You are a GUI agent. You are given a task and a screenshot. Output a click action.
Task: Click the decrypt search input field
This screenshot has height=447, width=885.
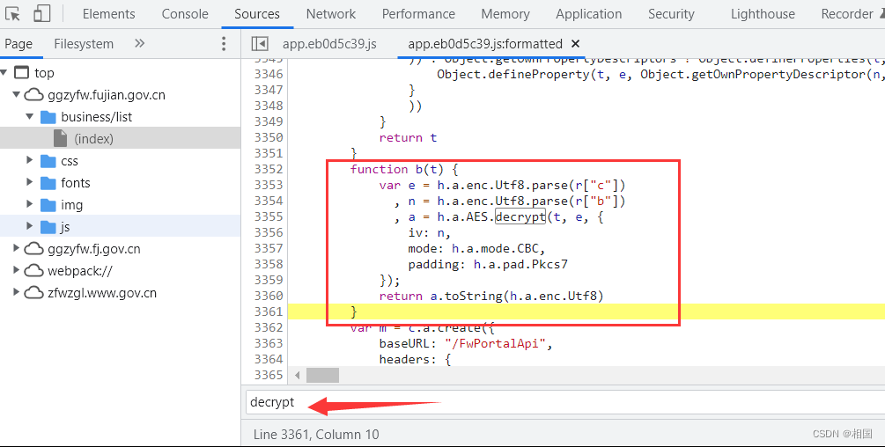coord(565,402)
